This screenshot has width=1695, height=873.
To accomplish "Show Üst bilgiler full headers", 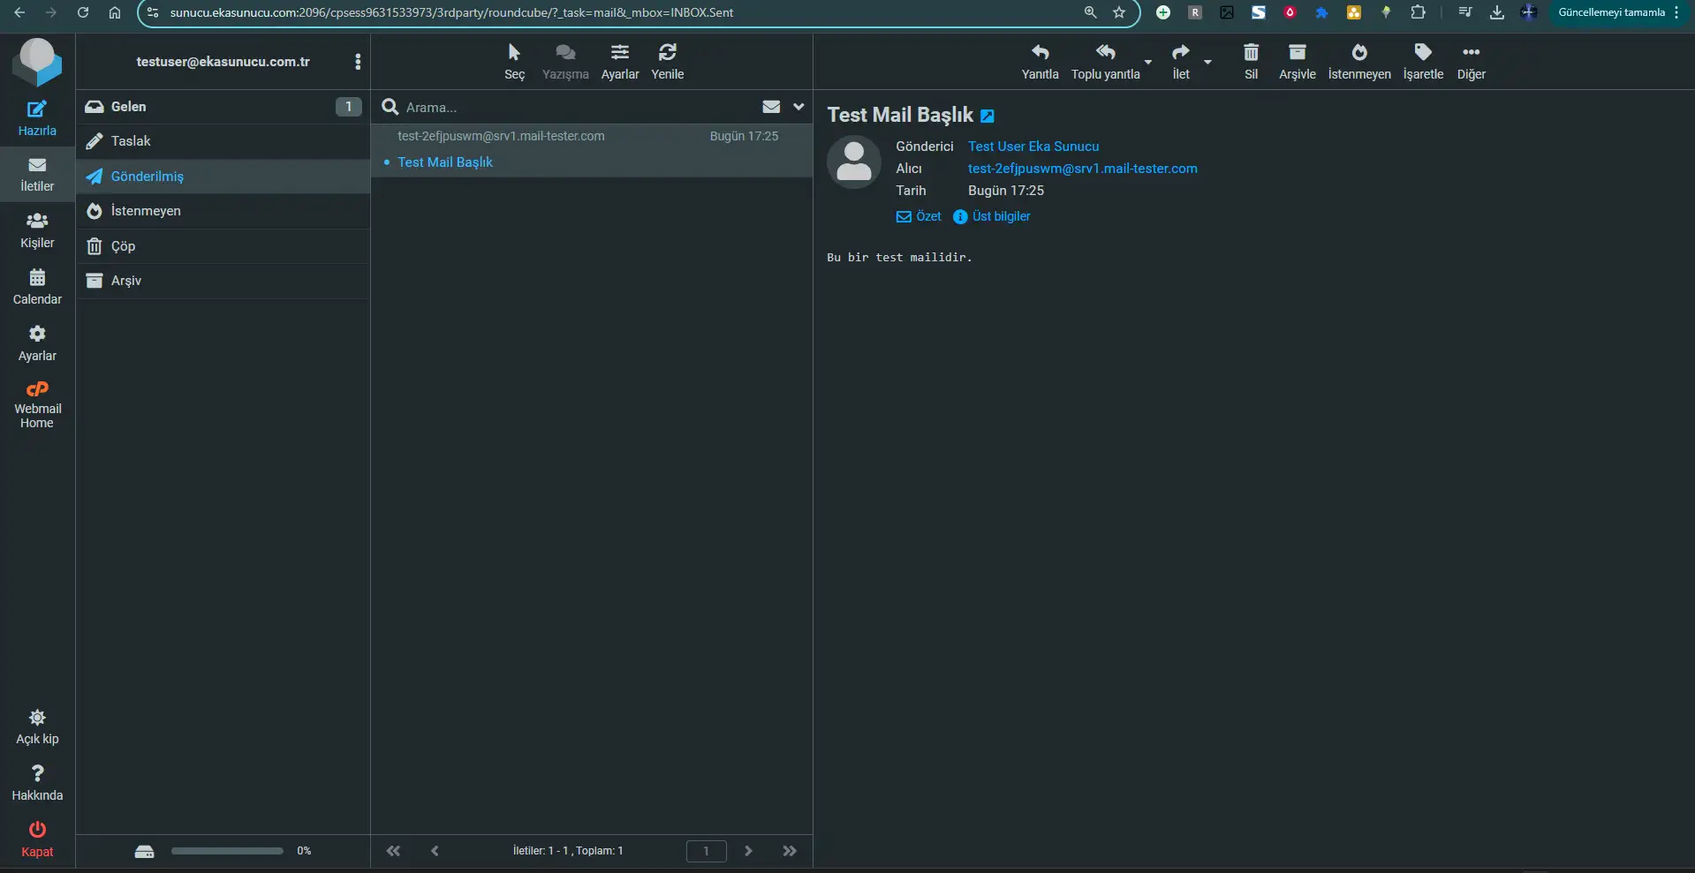I will tap(992, 216).
